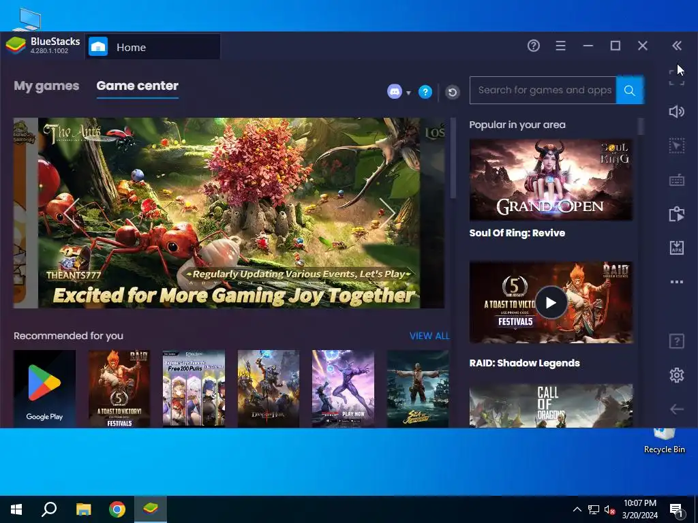This screenshot has height=523, width=698.
Task: Open the Call of Dragons card
Action: coord(551,406)
